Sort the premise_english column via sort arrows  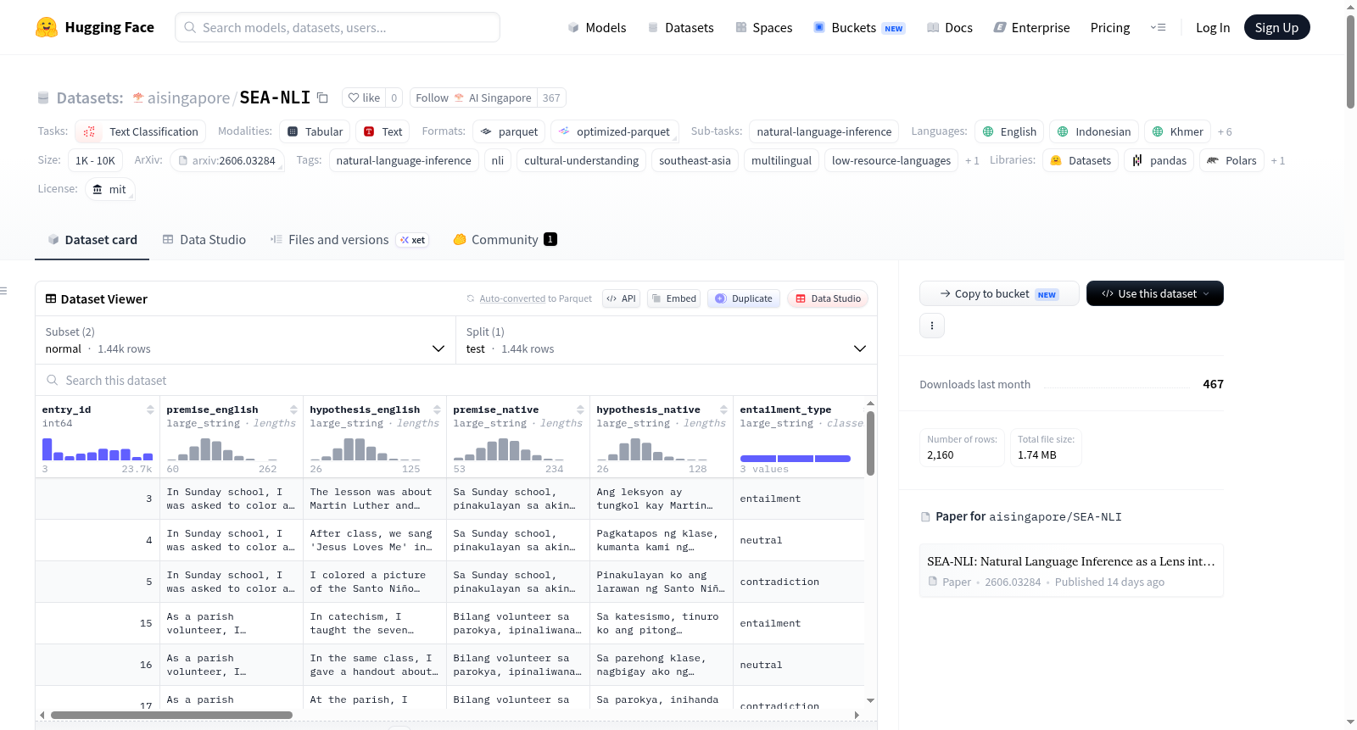(293, 410)
